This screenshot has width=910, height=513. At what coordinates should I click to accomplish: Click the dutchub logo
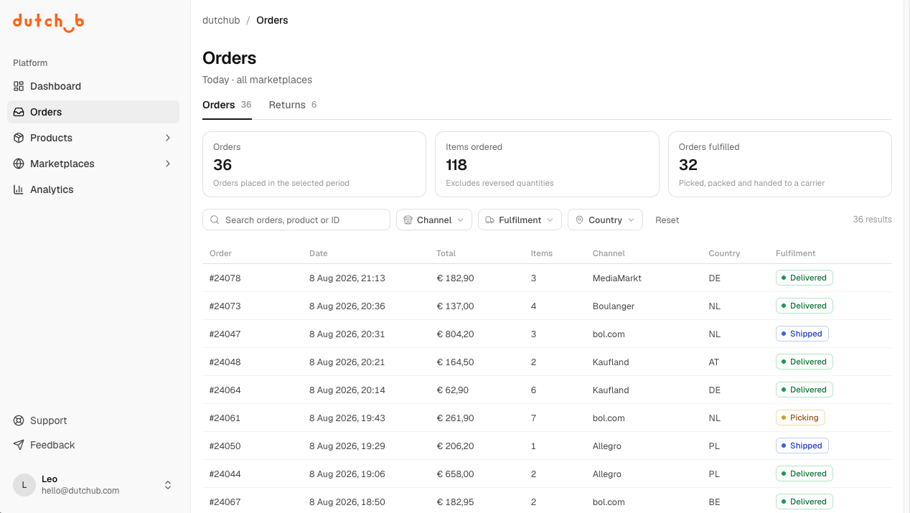[48, 22]
